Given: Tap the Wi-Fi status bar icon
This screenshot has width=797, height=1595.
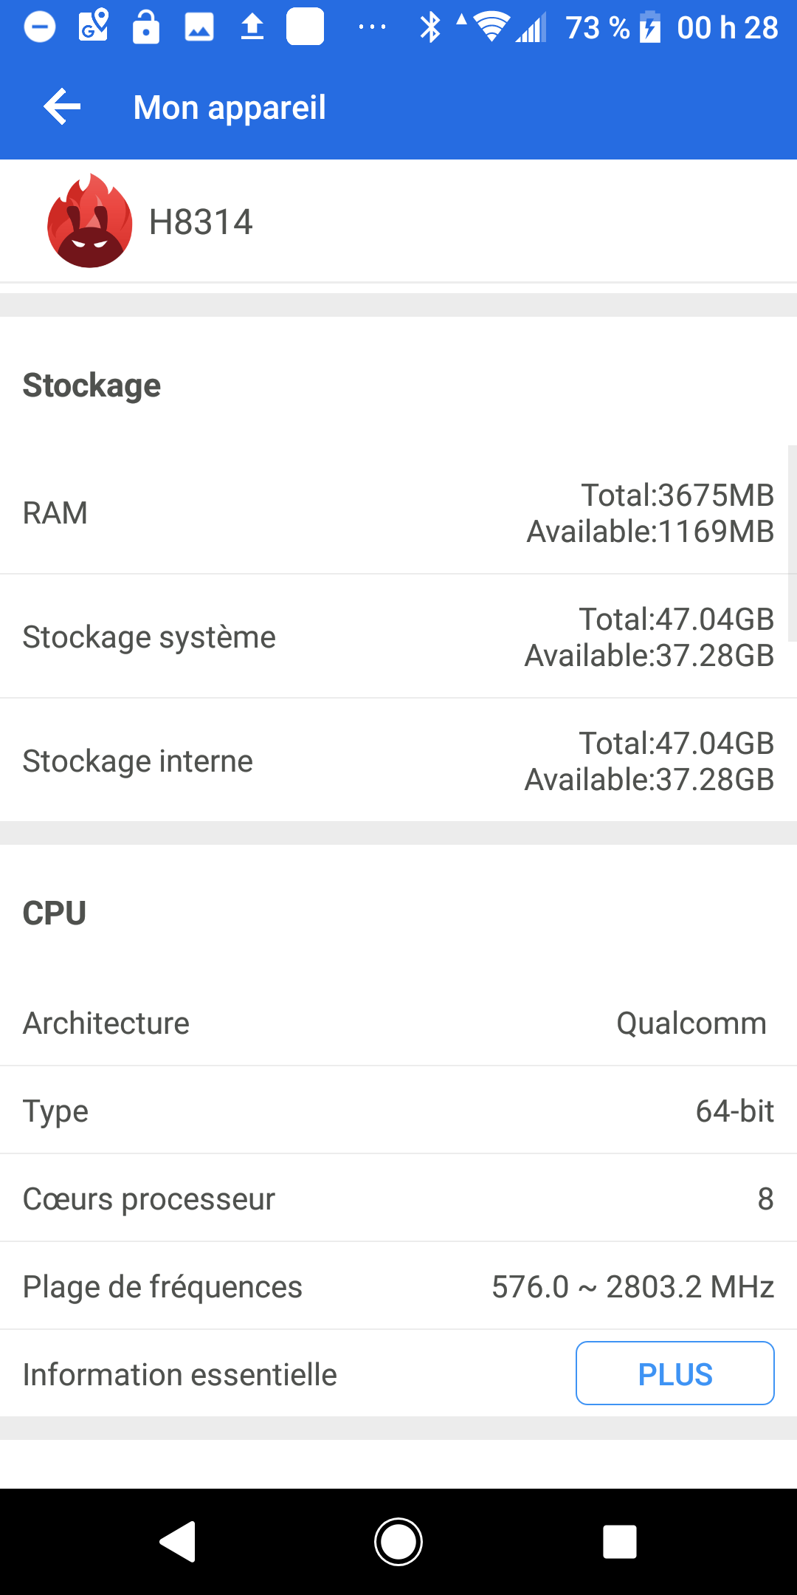Looking at the screenshot, I should (491, 28).
